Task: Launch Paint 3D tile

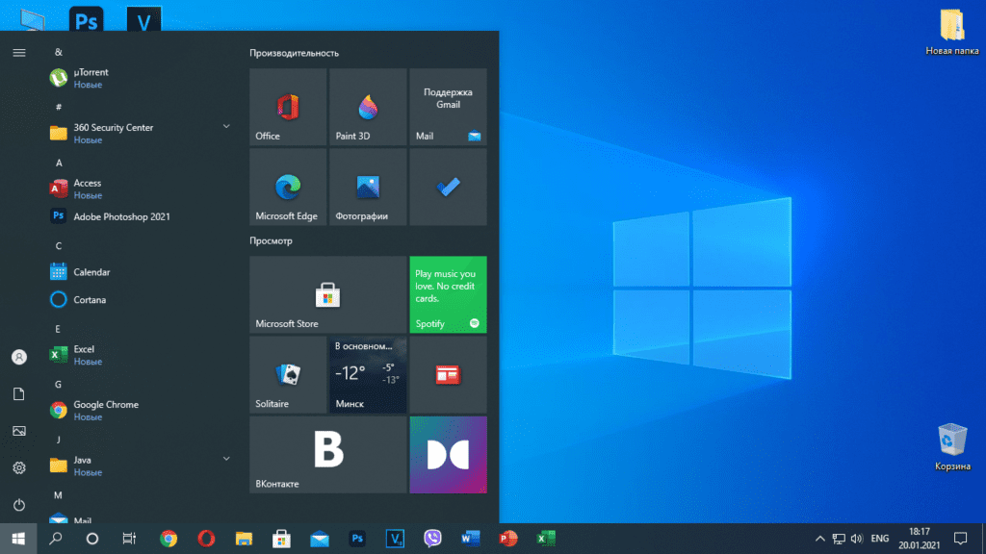Action: 368,107
